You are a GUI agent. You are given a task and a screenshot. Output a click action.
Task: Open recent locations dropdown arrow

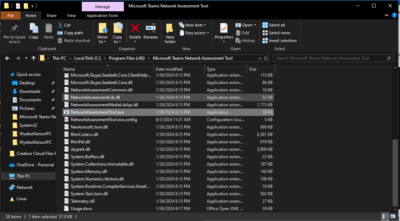point(26,58)
